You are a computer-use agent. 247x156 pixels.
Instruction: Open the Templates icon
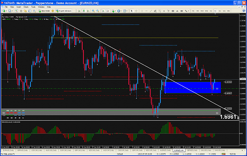(x=124, y=11)
